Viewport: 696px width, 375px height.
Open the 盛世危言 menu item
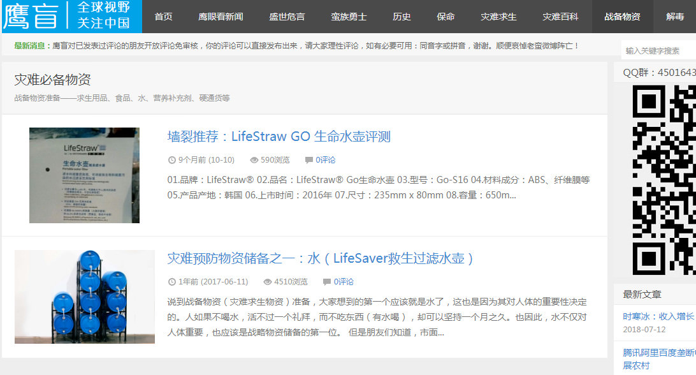coord(287,17)
